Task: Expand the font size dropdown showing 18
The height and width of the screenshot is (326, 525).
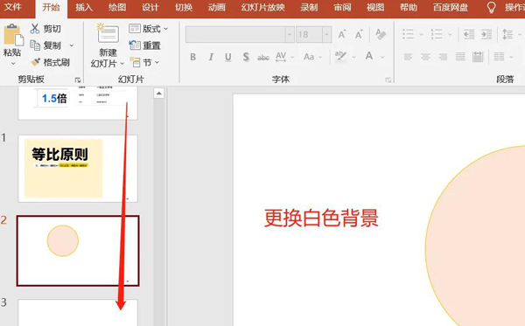Action: [x=326, y=35]
